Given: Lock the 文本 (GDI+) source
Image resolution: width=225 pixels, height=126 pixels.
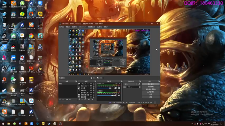Looking at the screenshot, I should point(94,86).
